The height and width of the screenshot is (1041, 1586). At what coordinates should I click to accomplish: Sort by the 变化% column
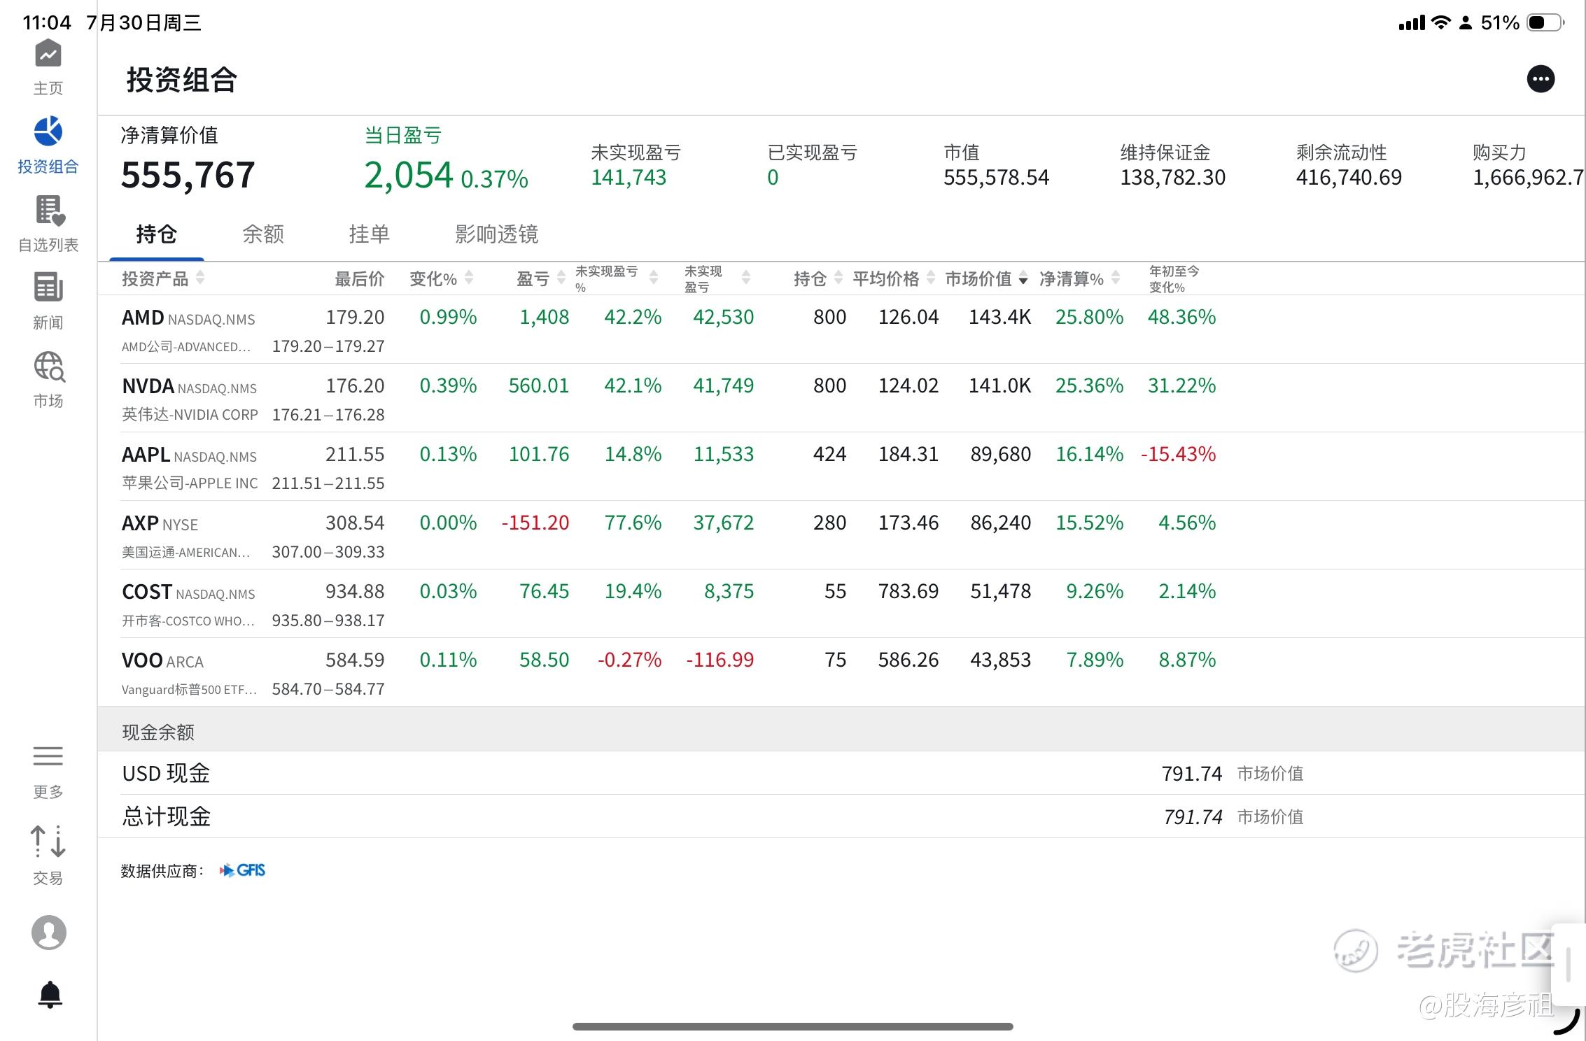click(441, 278)
